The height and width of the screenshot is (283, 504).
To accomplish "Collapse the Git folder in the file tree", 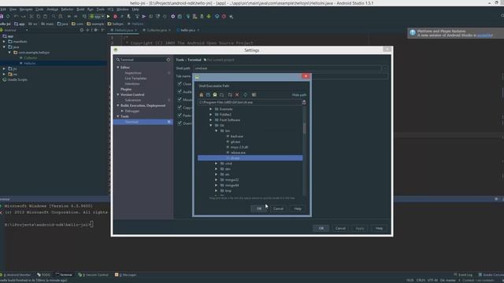I will [x=211, y=126].
